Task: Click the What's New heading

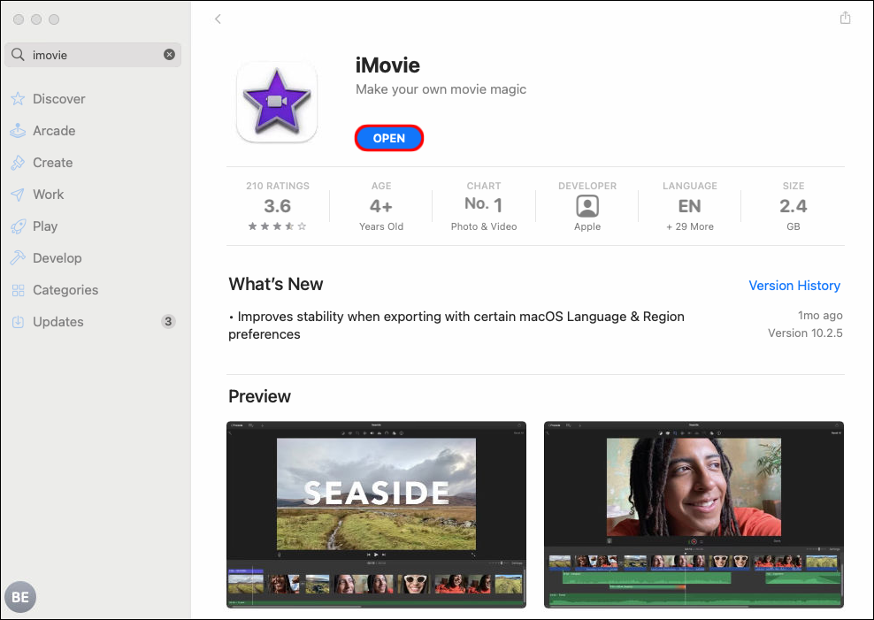Action: (276, 284)
